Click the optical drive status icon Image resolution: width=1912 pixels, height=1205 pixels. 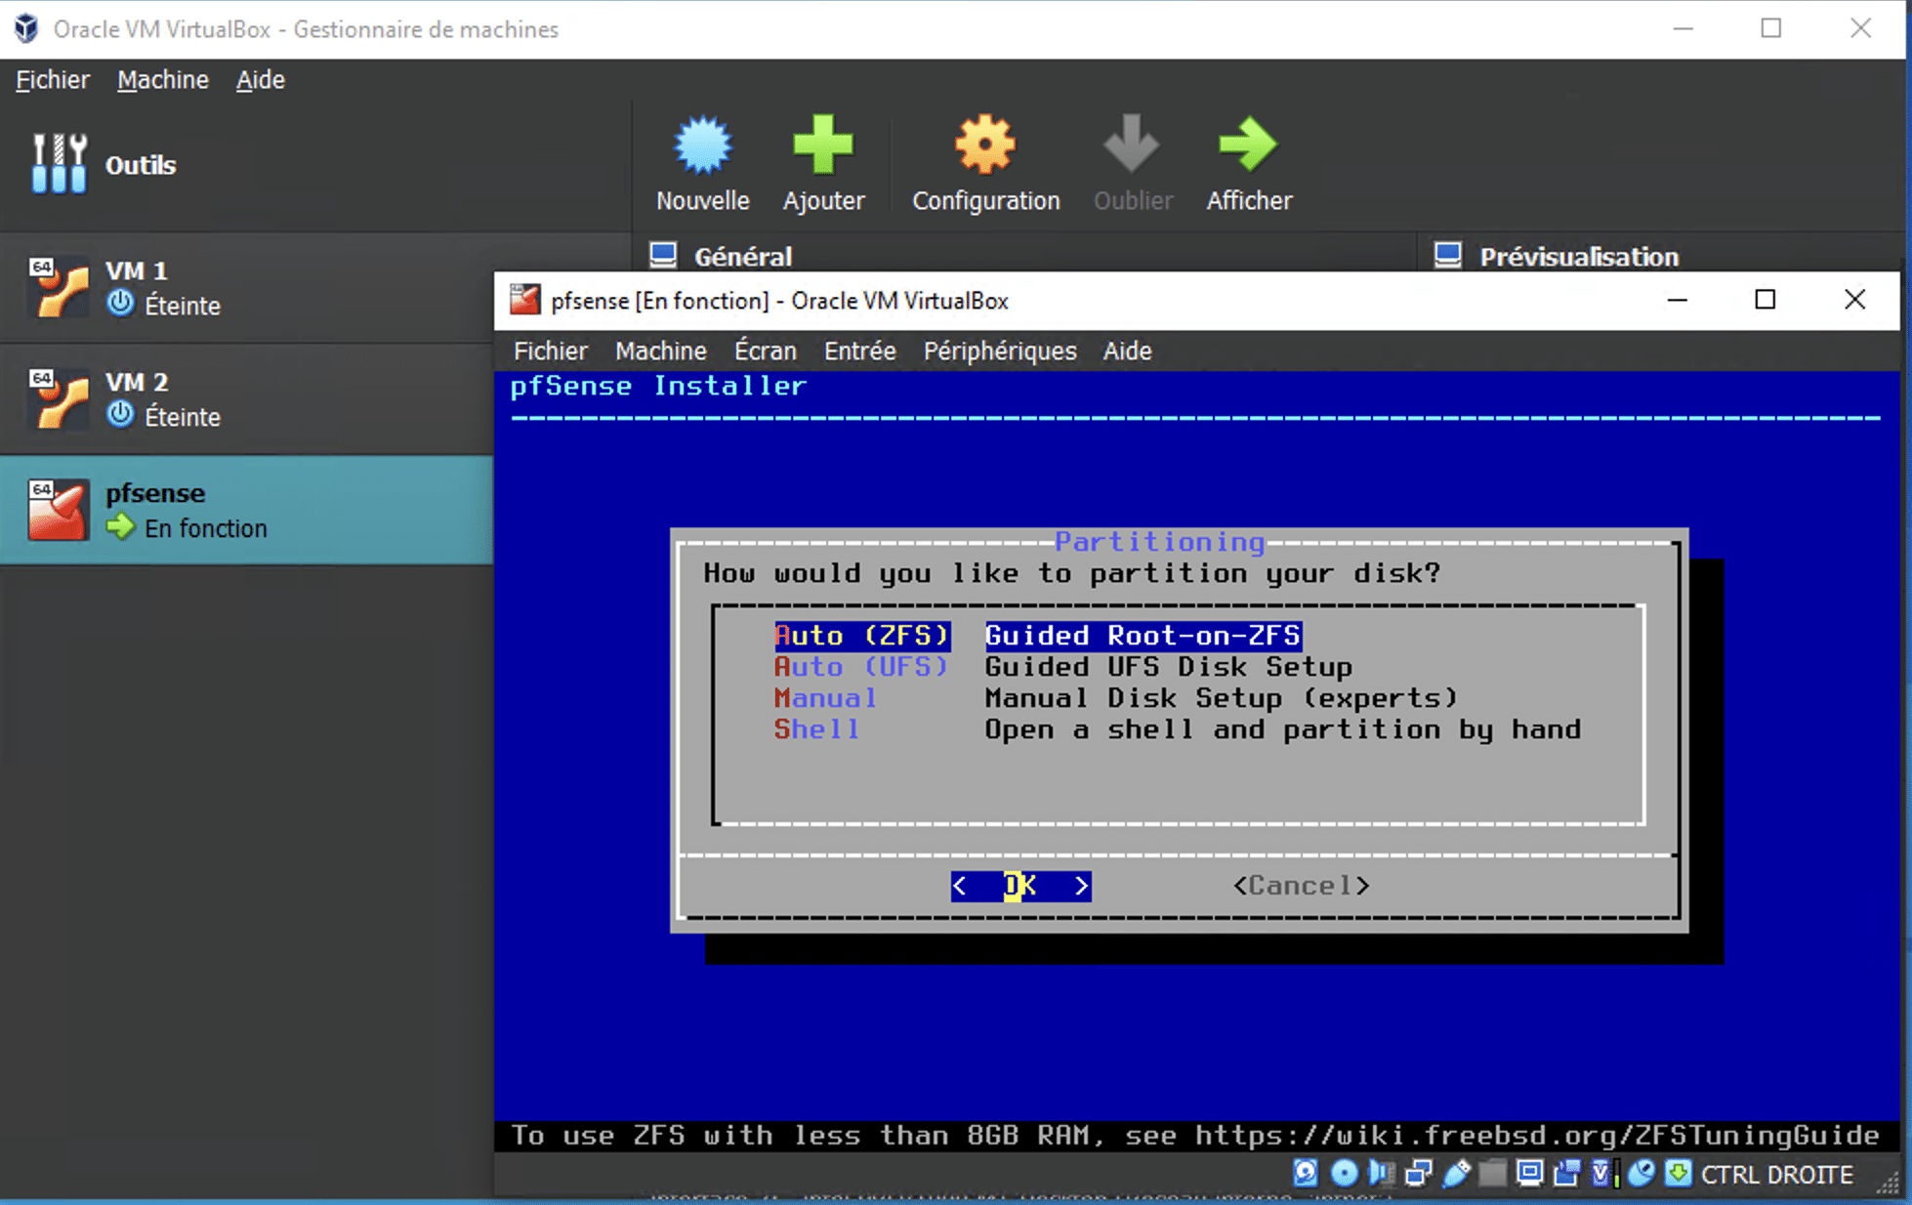pyautogui.click(x=1343, y=1174)
